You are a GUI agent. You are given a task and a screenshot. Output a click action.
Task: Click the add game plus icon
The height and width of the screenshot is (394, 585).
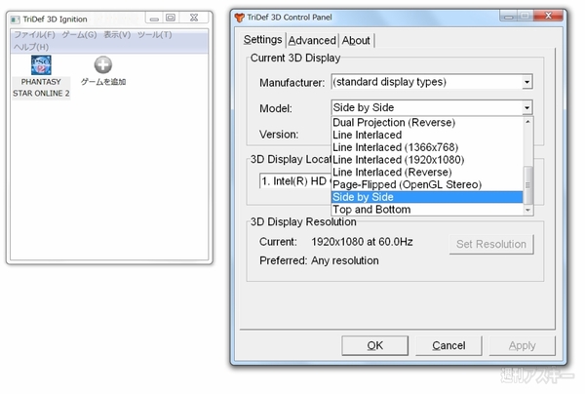coord(103,65)
